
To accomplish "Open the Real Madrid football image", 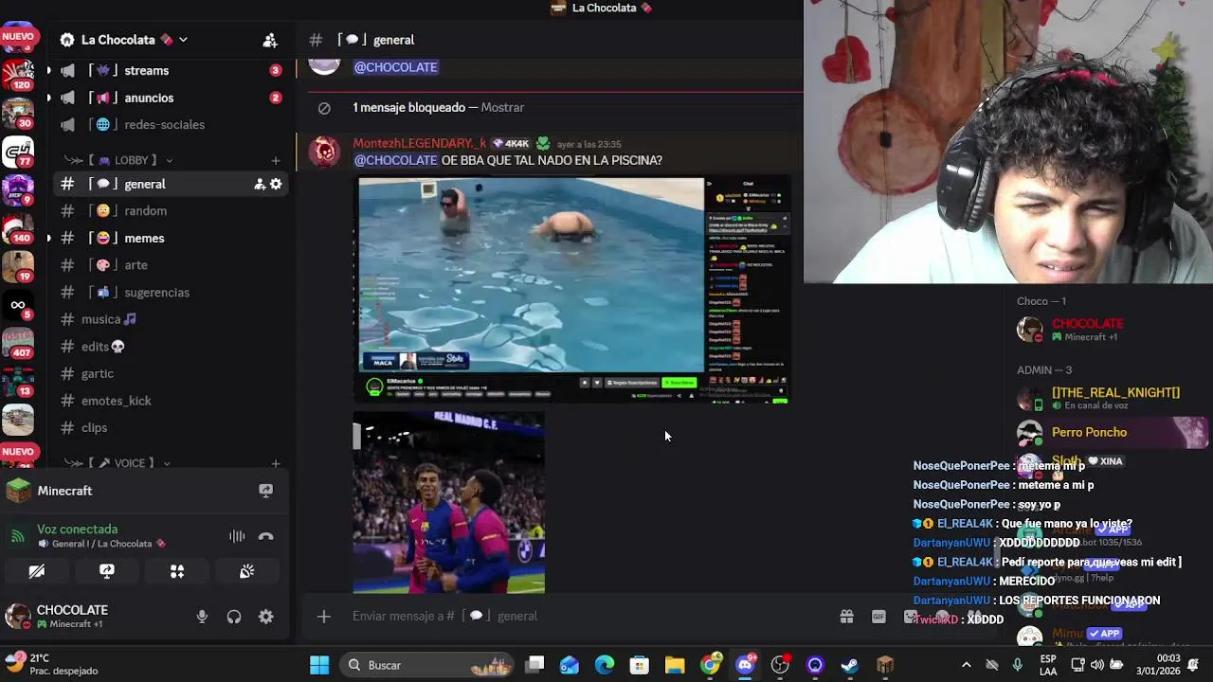I will point(449,503).
